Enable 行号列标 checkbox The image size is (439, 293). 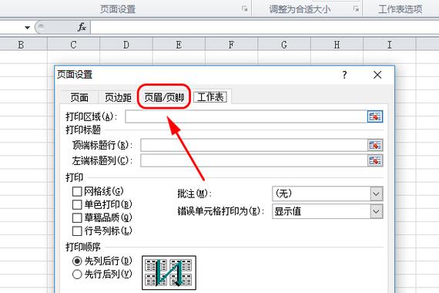[77, 231]
